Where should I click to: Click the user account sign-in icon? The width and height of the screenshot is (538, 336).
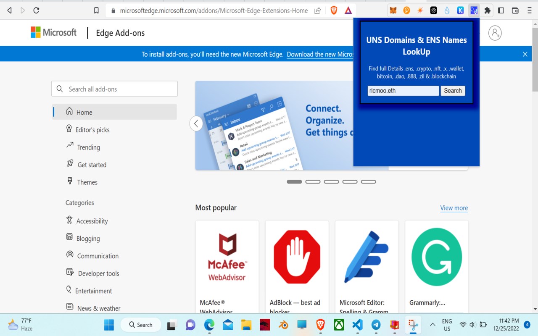click(x=495, y=33)
